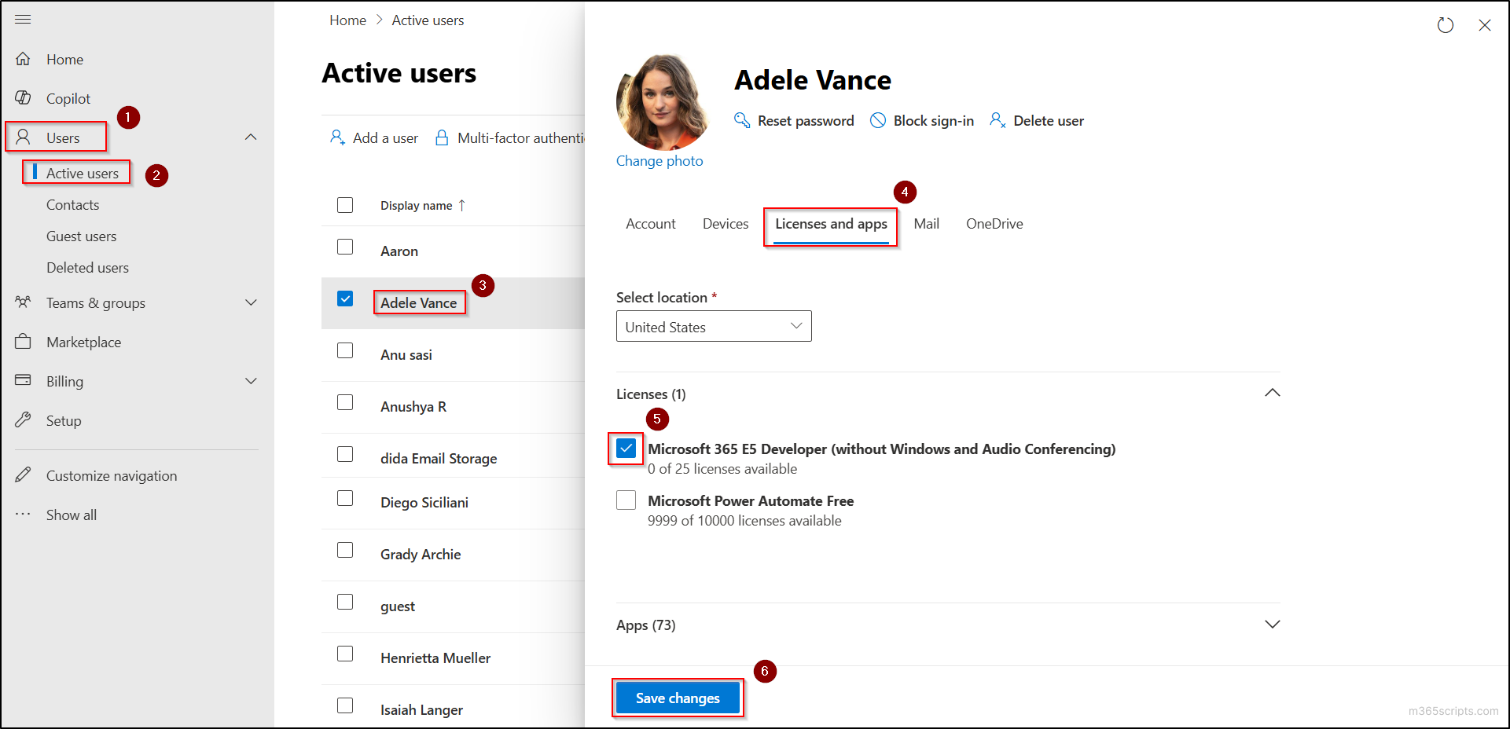Image resolution: width=1510 pixels, height=729 pixels.
Task: Tick the Diego Siciliani checkbox
Action: pos(345,498)
